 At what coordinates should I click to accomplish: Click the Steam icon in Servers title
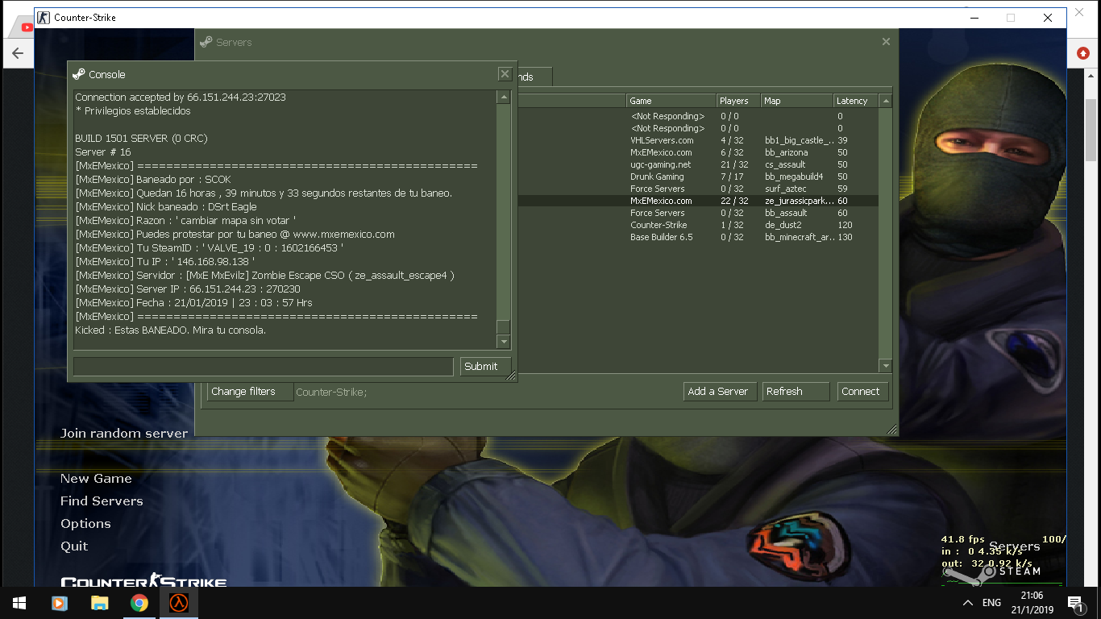point(206,42)
